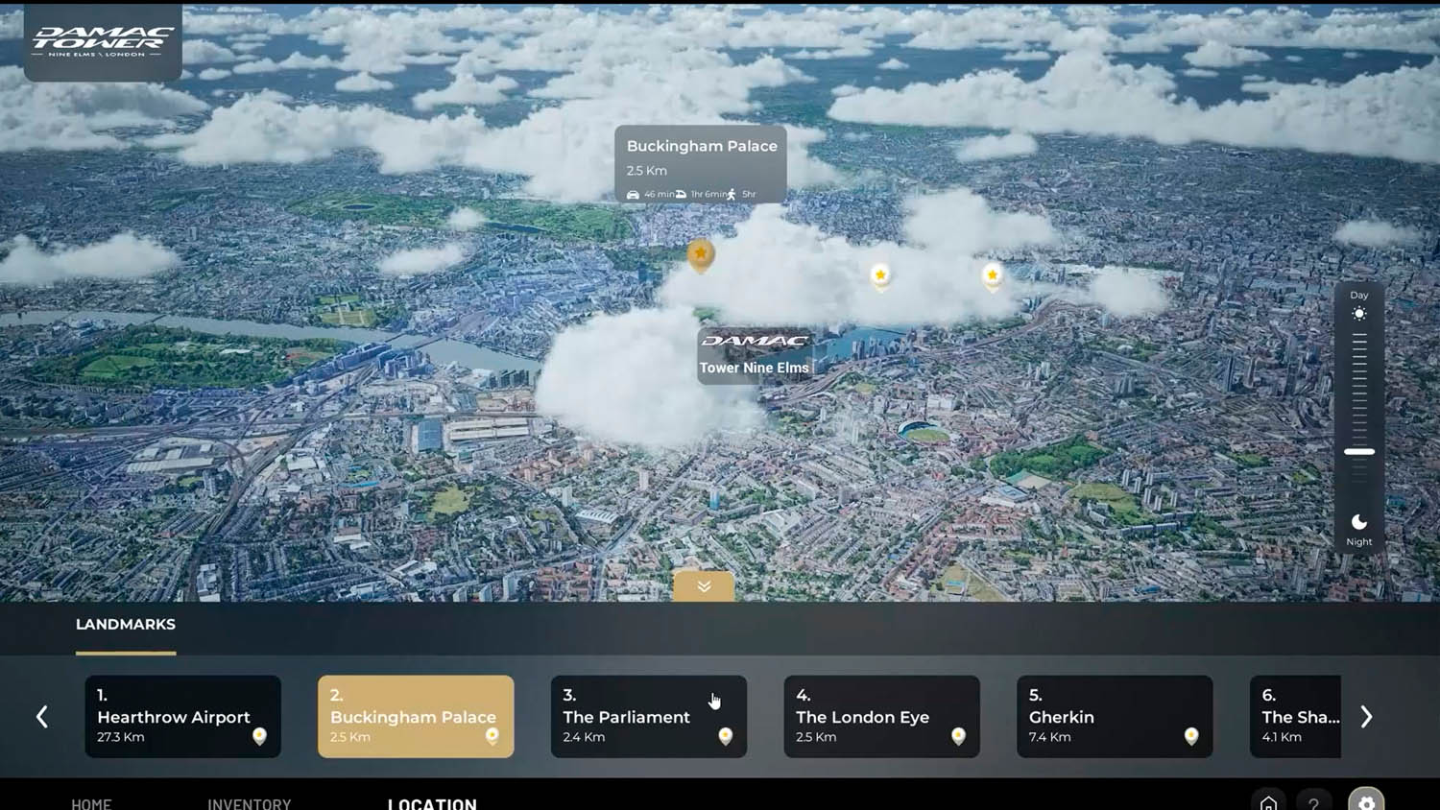
Task: Click the day-night slider handle
Action: tap(1358, 451)
